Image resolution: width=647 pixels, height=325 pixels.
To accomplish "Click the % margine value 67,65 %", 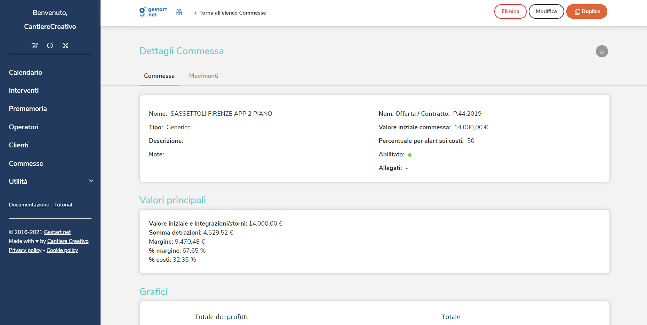I will pyautogui.click(x=194, y=251).
